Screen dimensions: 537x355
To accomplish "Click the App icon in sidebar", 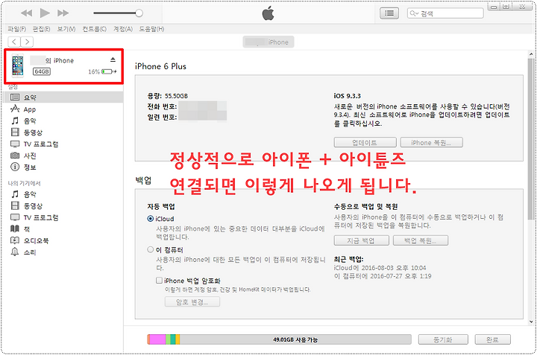I will point(15,109).
